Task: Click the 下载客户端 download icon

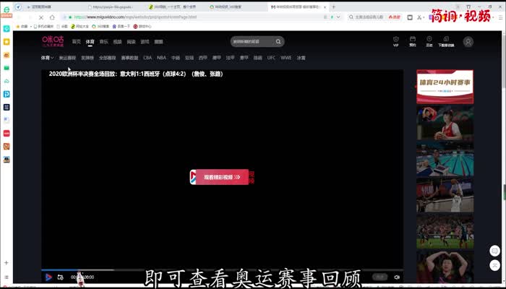Action: pyautogui.click(x=446, y=40)
